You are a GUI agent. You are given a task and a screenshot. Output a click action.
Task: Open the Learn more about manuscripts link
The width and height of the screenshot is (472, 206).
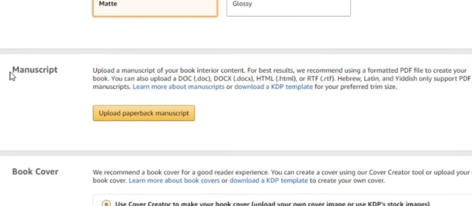tap(178, 87)
